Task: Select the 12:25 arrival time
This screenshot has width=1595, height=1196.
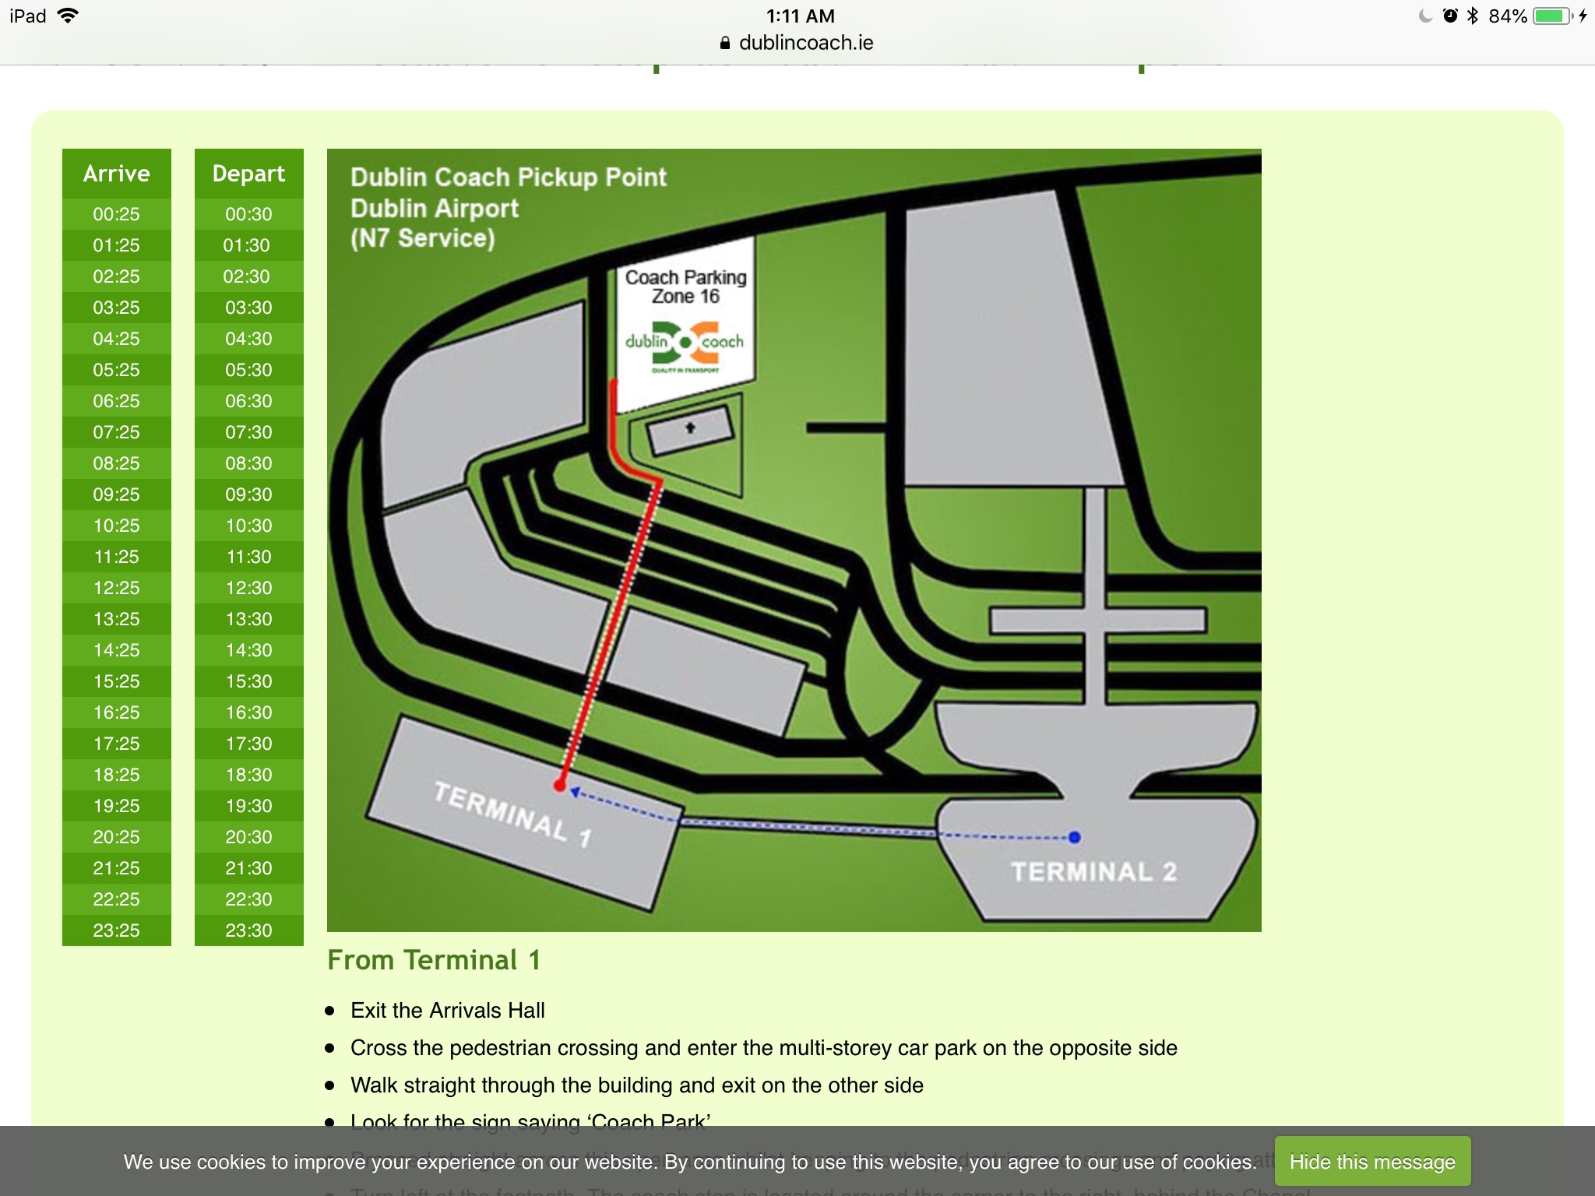Action: click(117, 588)
